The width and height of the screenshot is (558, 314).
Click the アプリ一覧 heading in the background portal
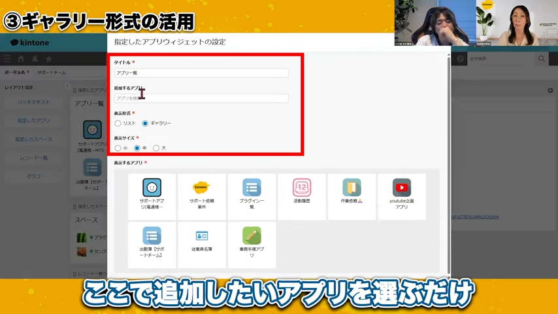(89, 104)
